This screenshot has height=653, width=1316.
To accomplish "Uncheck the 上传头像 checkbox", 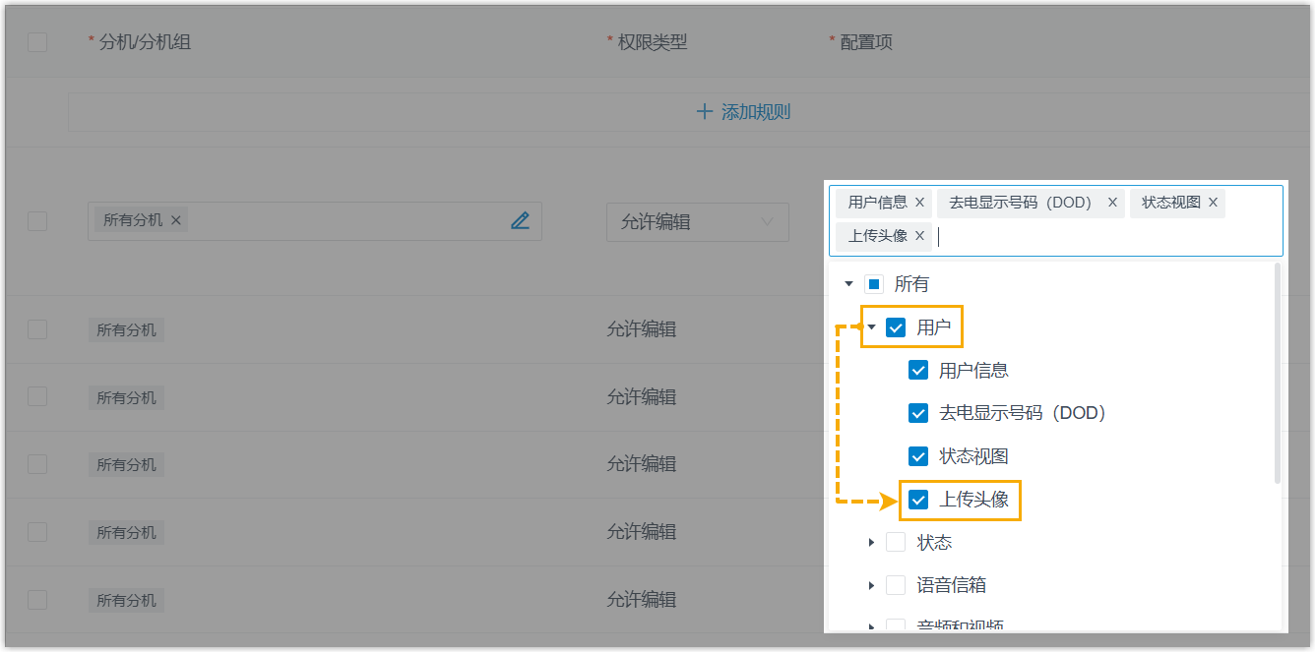I will [918, 500].
